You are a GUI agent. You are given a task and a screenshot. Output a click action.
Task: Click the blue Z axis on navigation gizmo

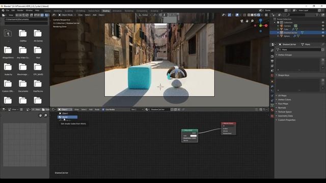260,20
